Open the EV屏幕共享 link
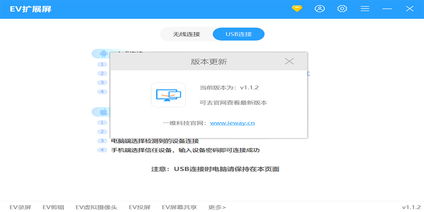The height and width of the screenshot is (212, 424). pyautogui.click(x=179, y=207)
